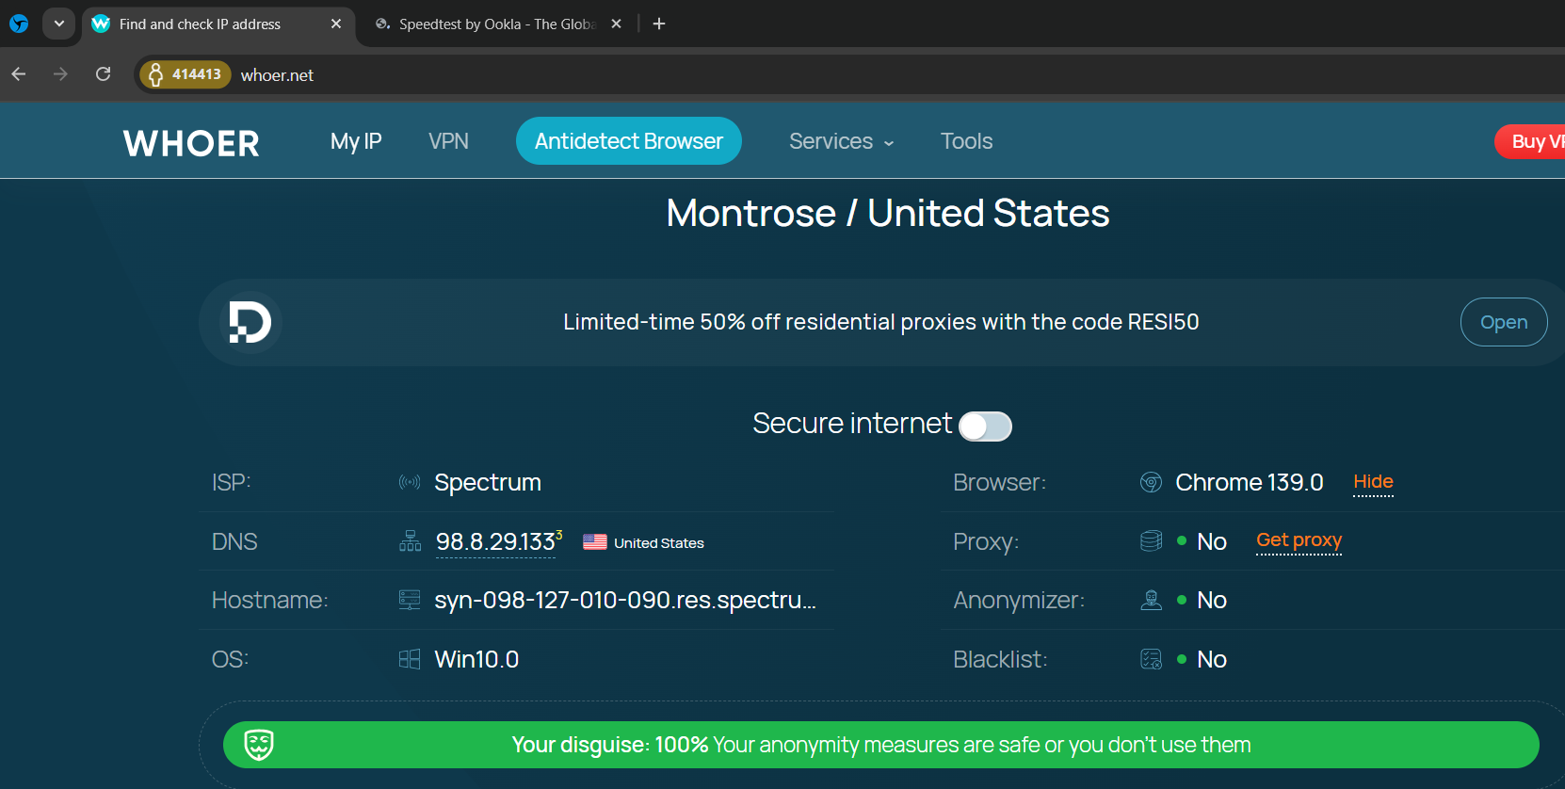The width and height of the screenshot is (1565, 789).
Task: Expand the Services dropdown menu
Action: click(x=841, y=141)
